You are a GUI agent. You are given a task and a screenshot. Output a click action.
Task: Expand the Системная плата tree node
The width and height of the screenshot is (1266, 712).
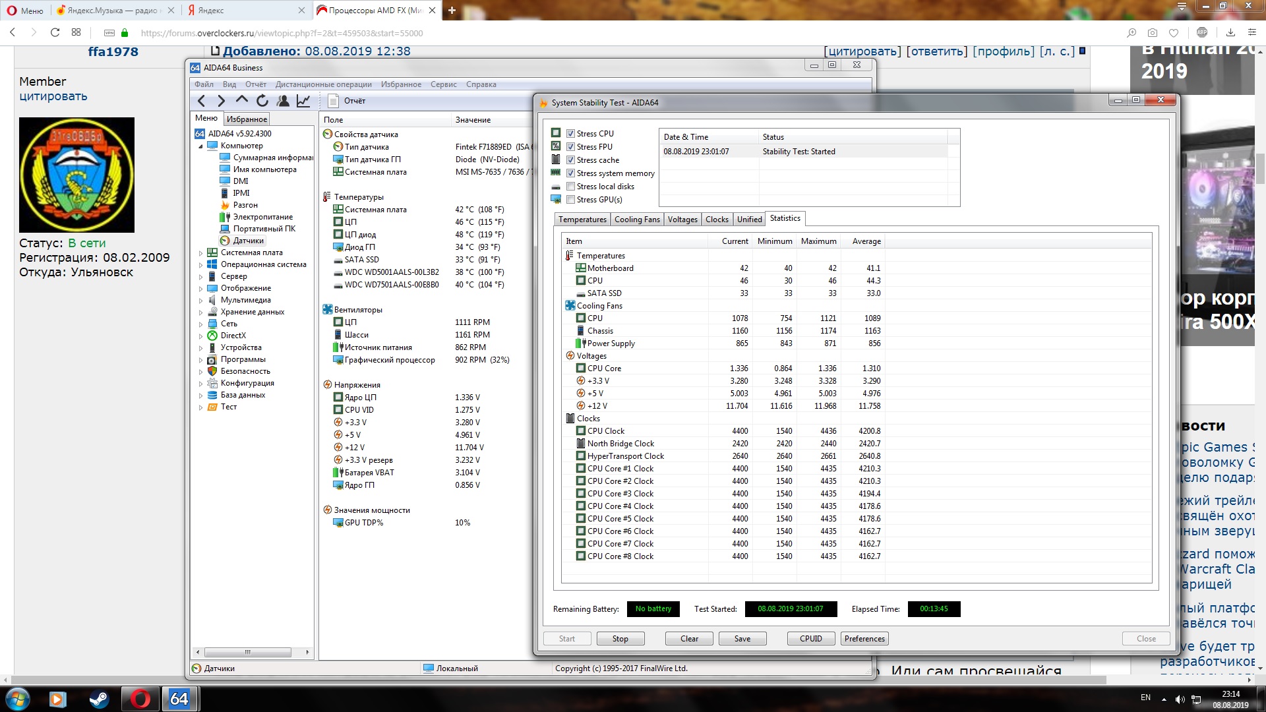pos(200,252)
